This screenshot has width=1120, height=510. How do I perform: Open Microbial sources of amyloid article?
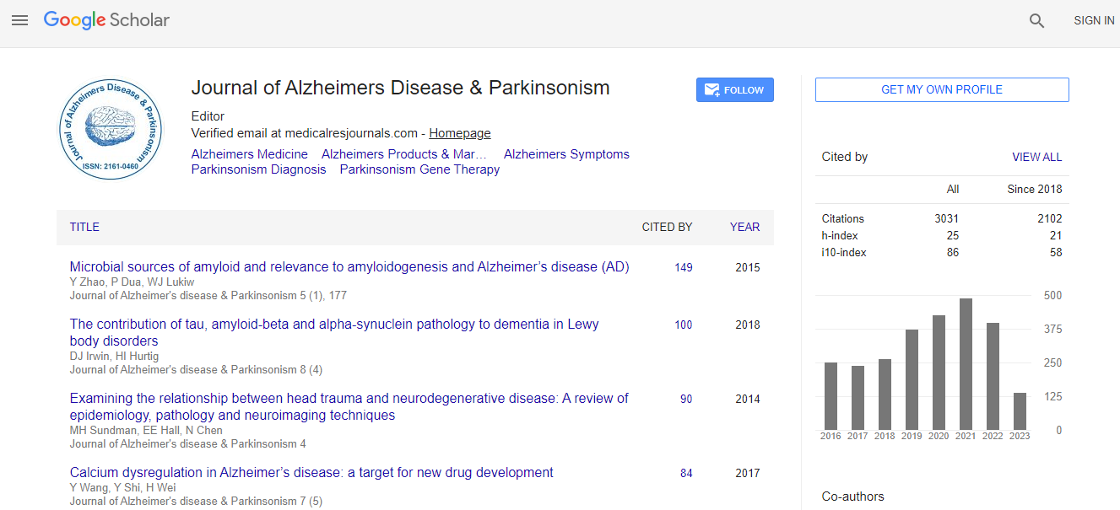349,267
